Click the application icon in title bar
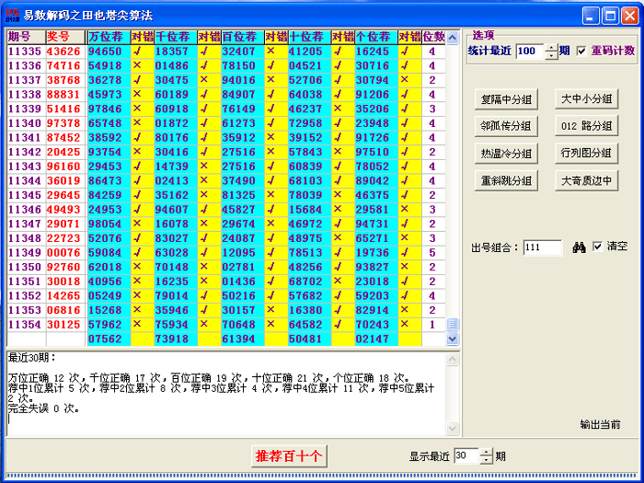644x483 pixels. coord(11,15)
